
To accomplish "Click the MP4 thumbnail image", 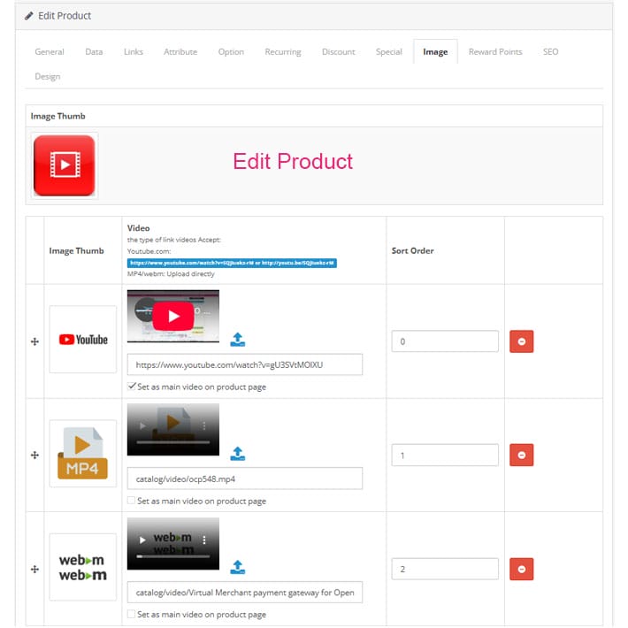I will pyautogui.click(x=82, y=455).
